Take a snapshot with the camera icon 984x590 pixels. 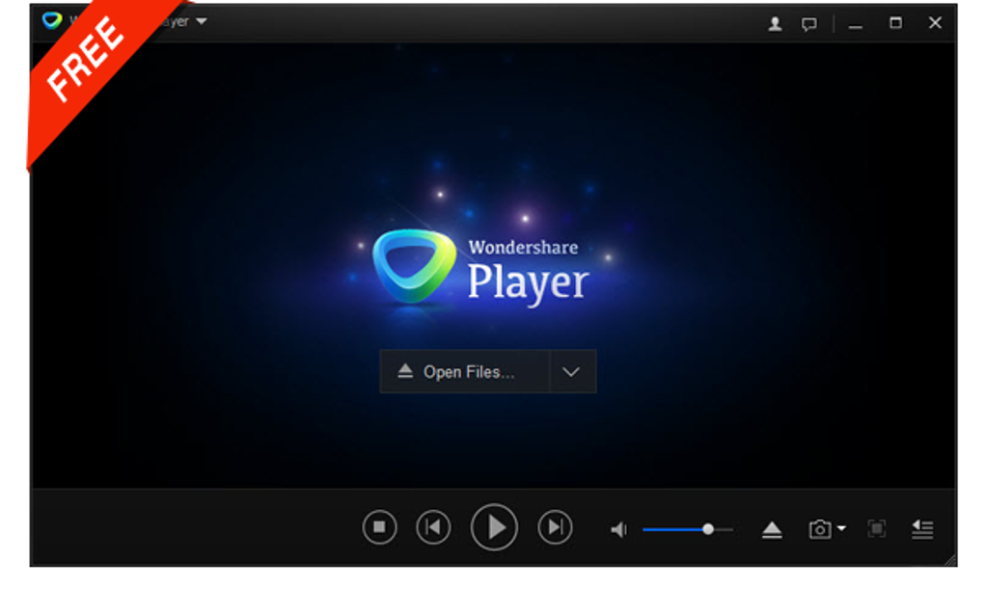point(820,530)
